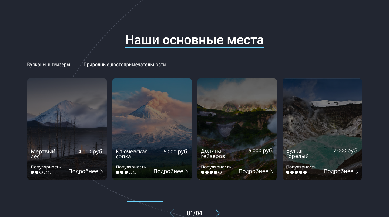Viewport: 389px width, 217px height.
Task: Select the Вулканы и гейзеры tab
Action: pos(49,65)
